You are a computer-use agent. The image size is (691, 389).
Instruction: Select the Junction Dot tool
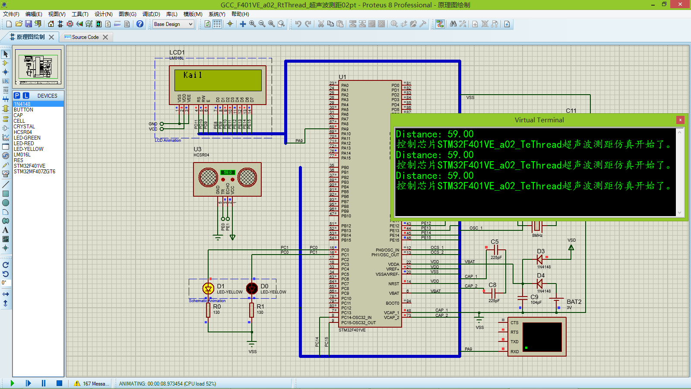point(6,72)
